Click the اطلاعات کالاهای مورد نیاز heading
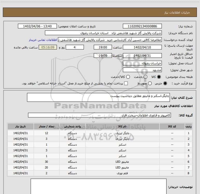The width and height of the screenshot is (200, 194). point(173,106)
